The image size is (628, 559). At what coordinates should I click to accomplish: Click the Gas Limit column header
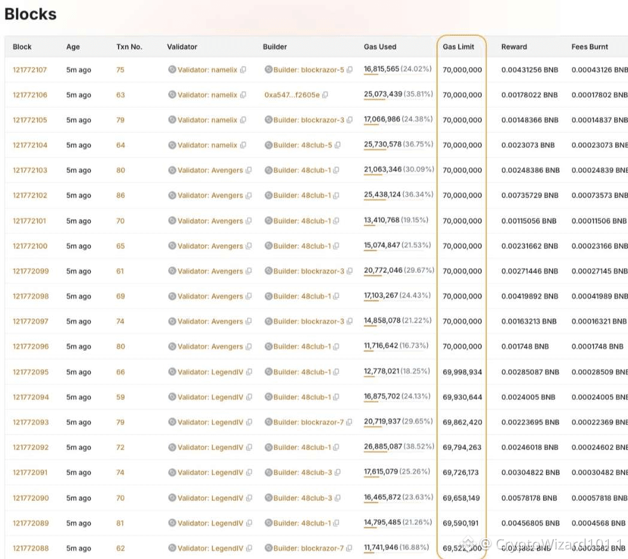[458, 47]
